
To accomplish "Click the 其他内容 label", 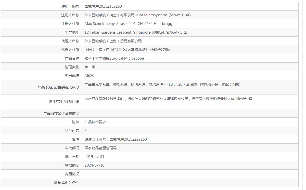I will (72, 131).
